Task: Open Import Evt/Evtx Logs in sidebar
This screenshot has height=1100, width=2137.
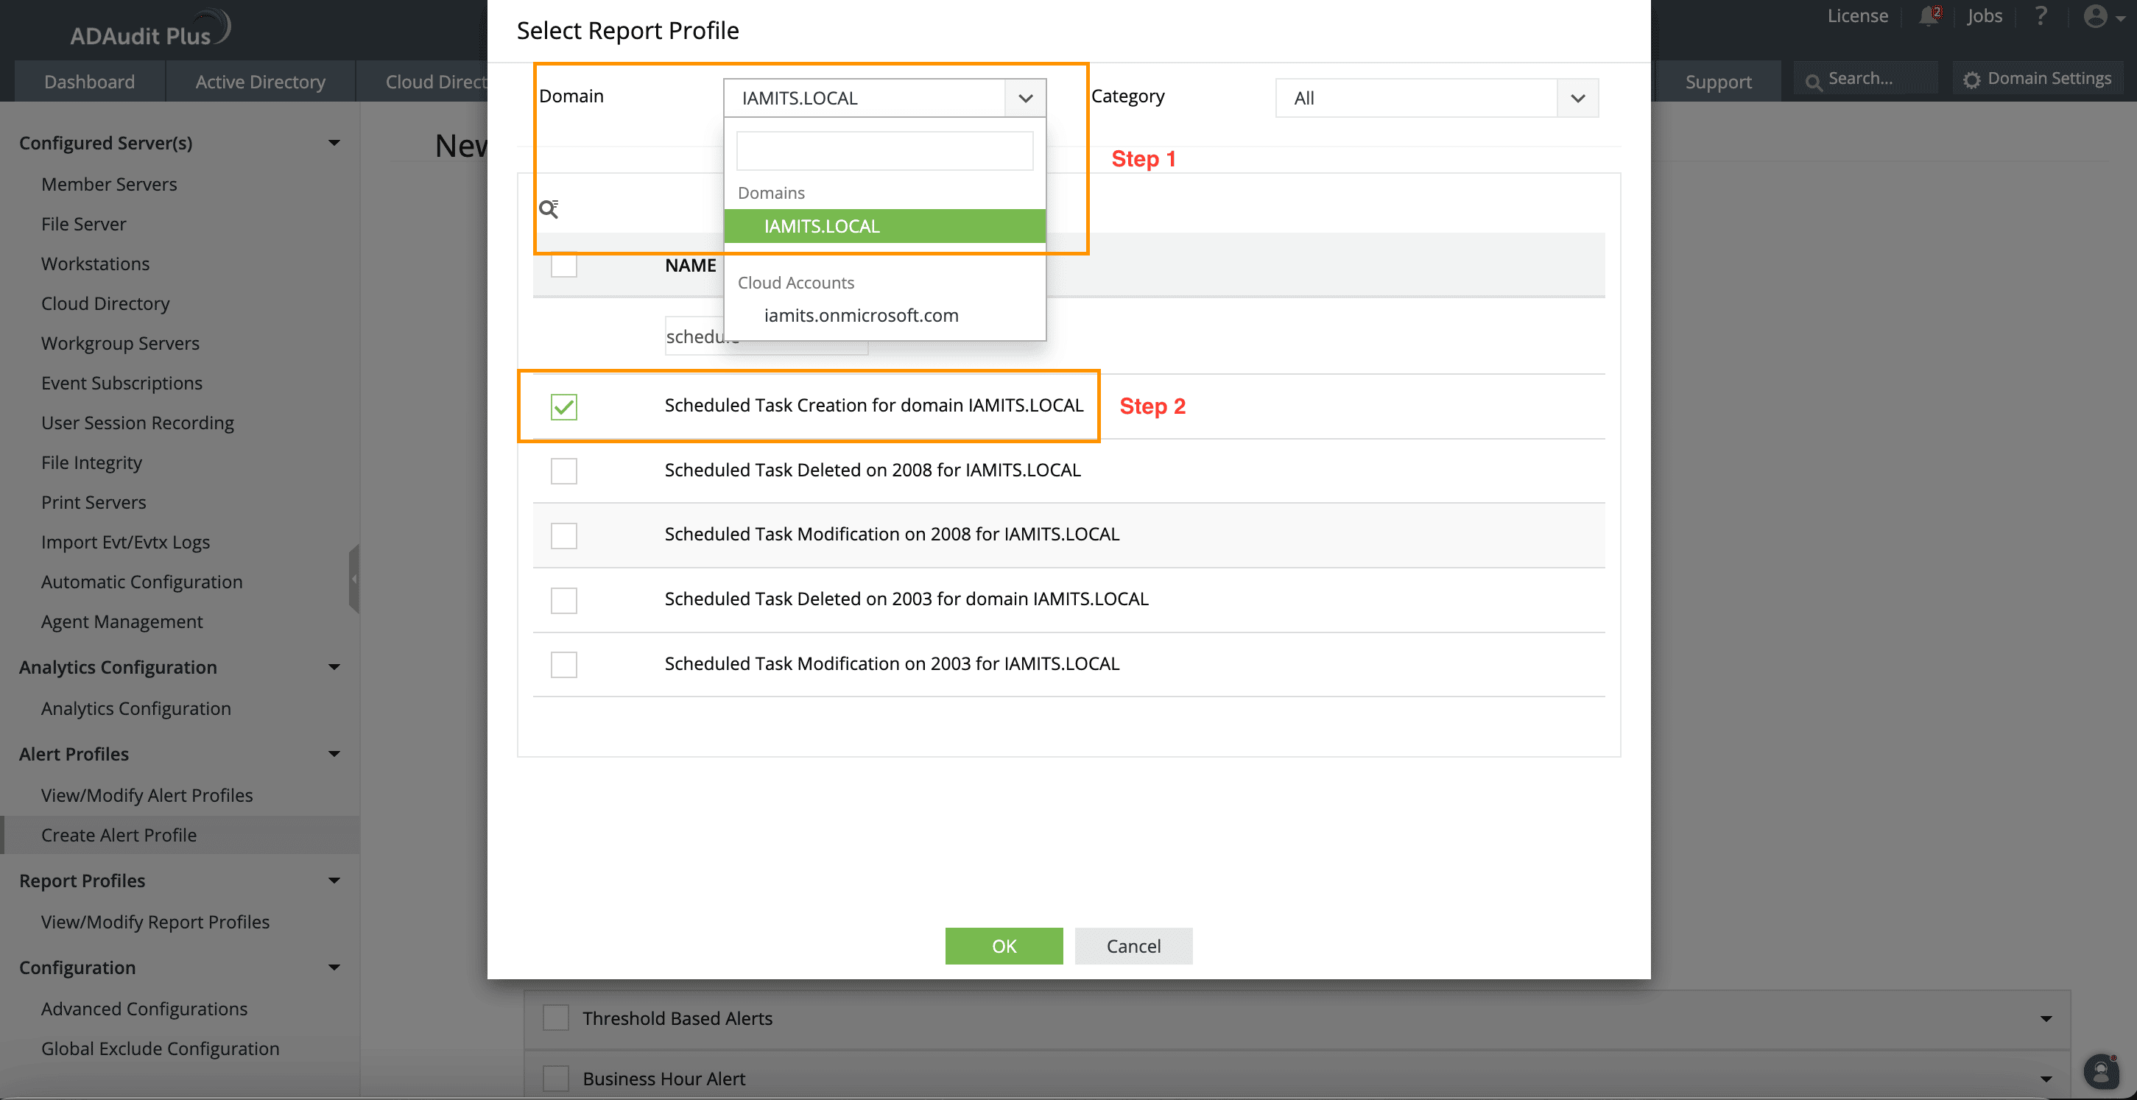Action: 125,542
